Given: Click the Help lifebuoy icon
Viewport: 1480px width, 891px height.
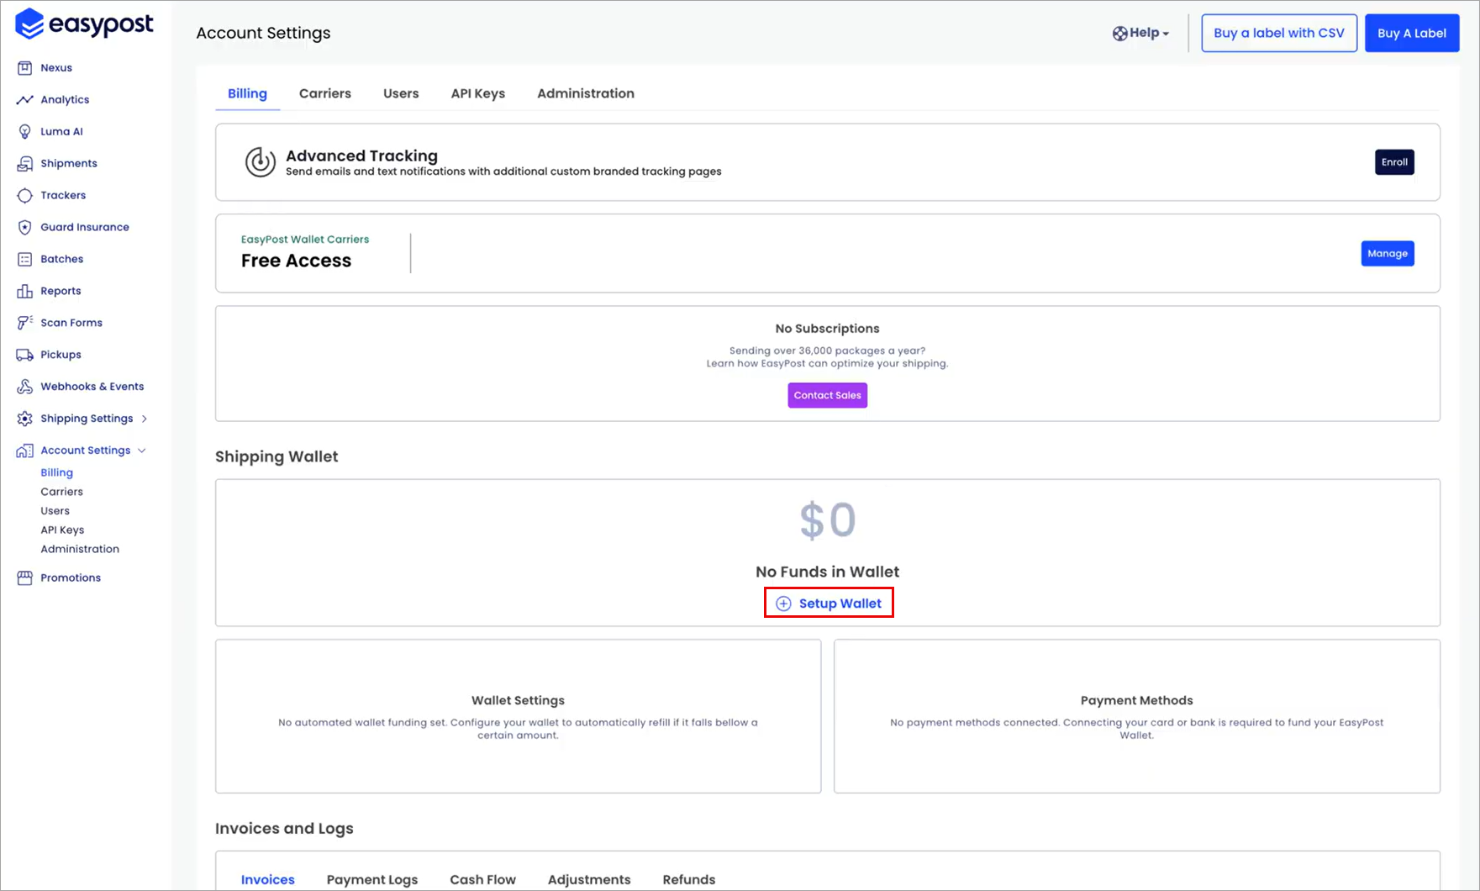Looking at the screenshot, I should tap(1120, 34).
